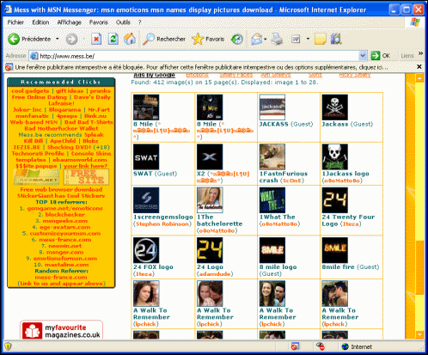Screen dimensions: 428x355
Task: Click the blocked popup icon in information bar
Action: point(9,67)
